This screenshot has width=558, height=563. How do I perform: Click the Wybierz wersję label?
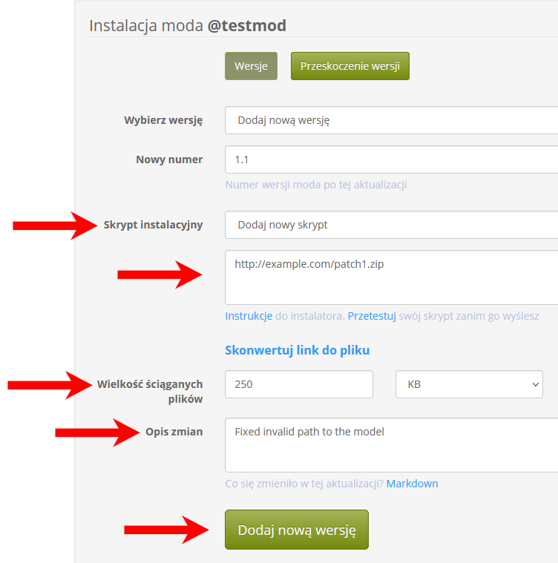pyautogui.click(x=163, y=120)
